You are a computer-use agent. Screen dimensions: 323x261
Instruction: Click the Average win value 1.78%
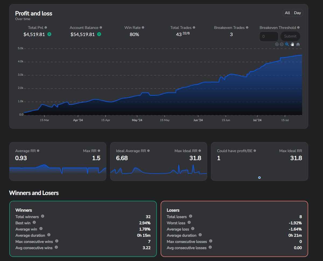tap(145, 229)
